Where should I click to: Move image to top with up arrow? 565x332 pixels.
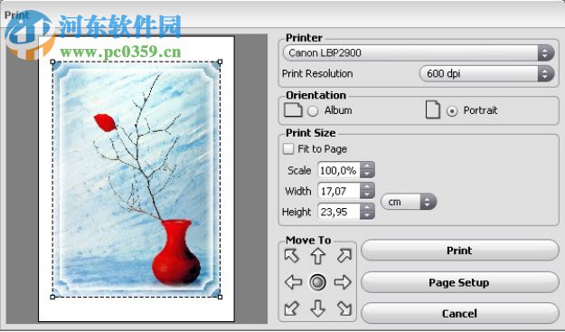point(318,256)
